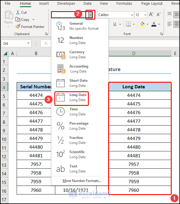This screenshot has height=204, width=180.
Task: Collapse the number format dropdown arrow
Action: click(91, 15)
